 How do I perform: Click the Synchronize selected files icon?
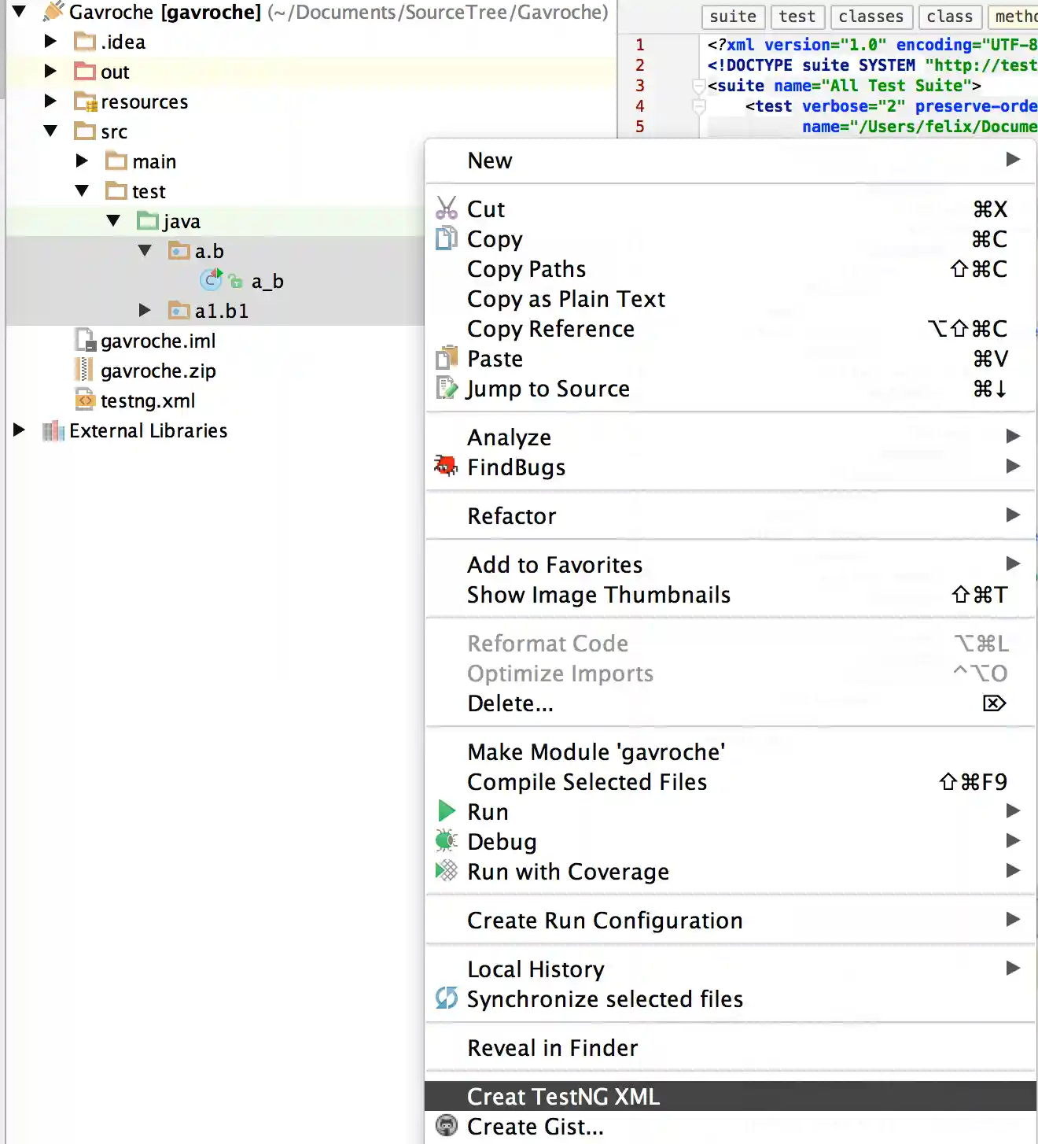coord(446,998)
